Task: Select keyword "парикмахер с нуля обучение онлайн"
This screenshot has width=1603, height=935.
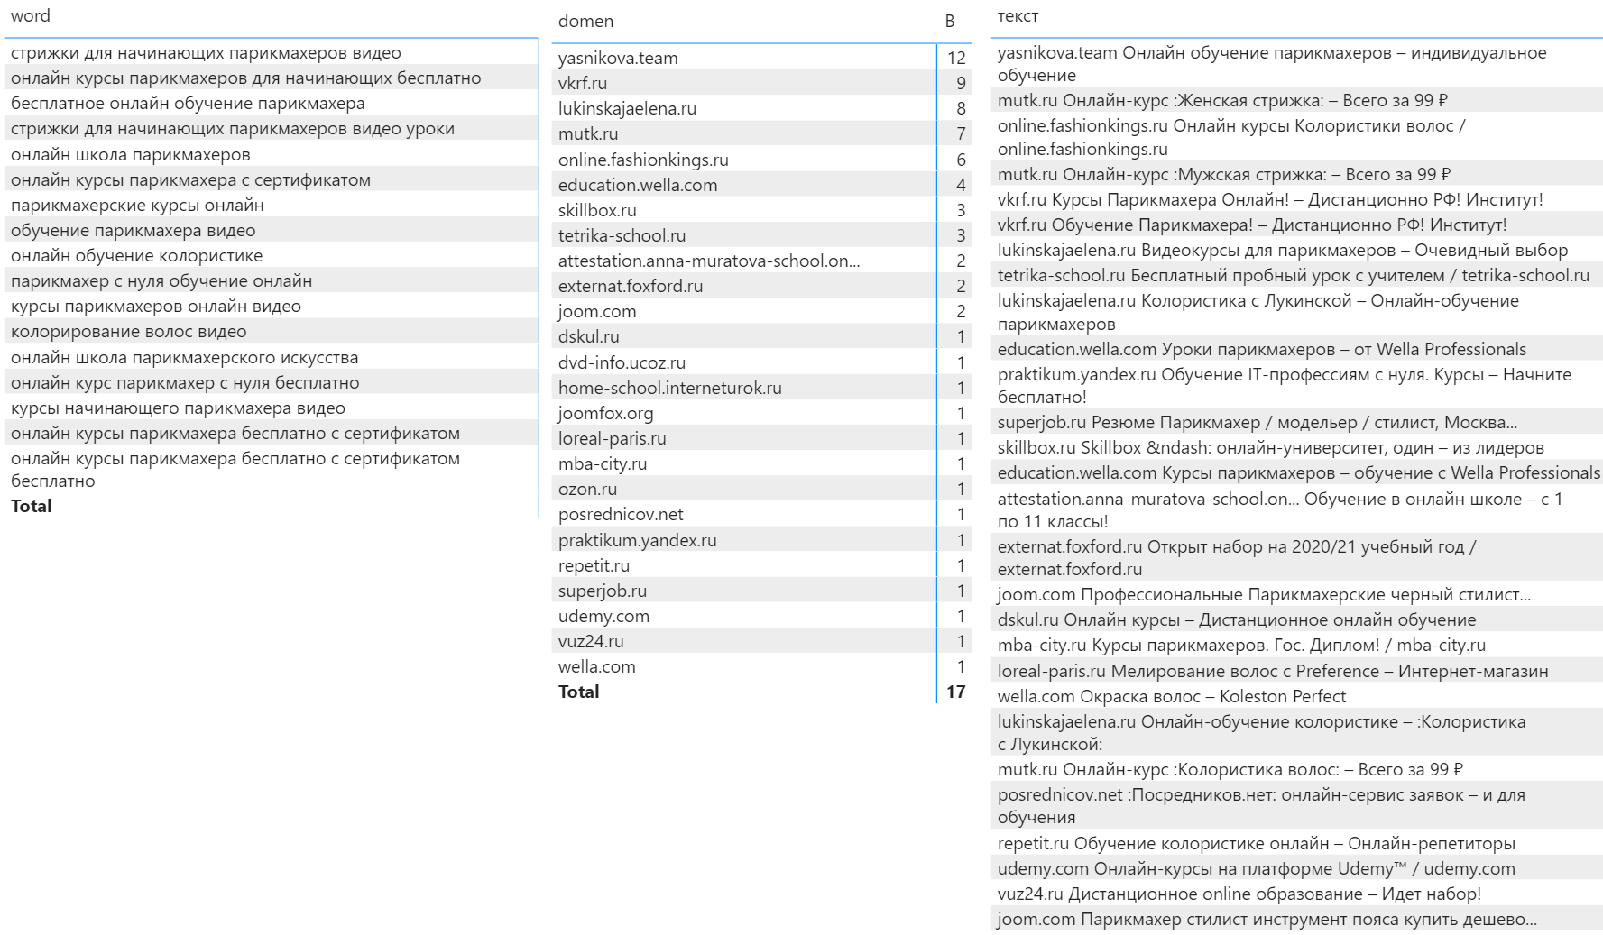Action: [161, 281]
